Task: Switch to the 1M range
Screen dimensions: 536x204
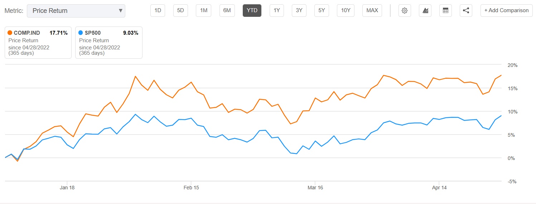Action: (x=204, y=10)
